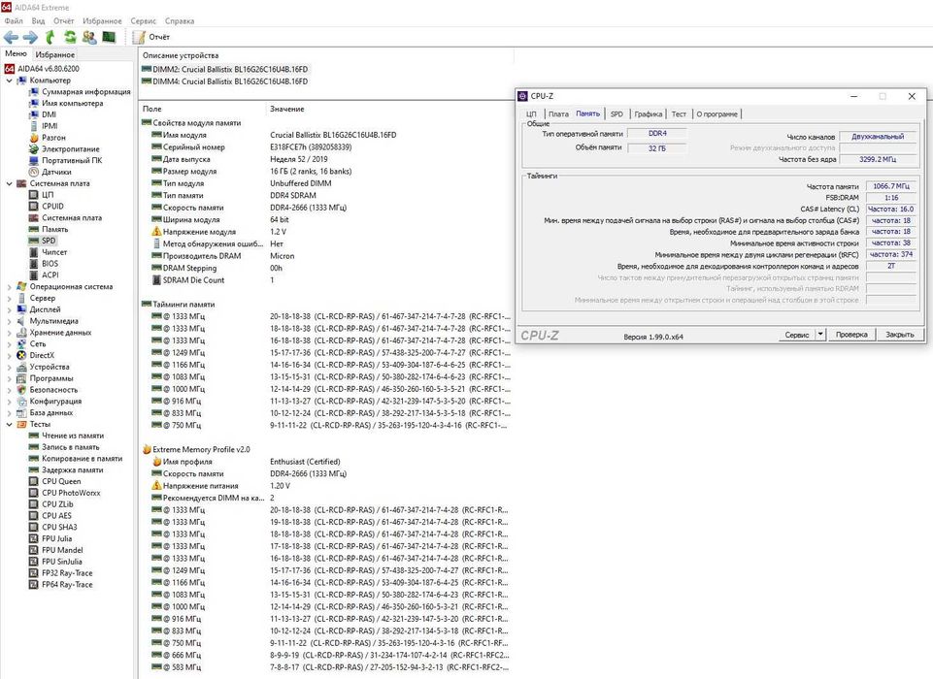
Task: Click the Forward arrow in AIDA64 toolbar
Action: click(30, 38)
